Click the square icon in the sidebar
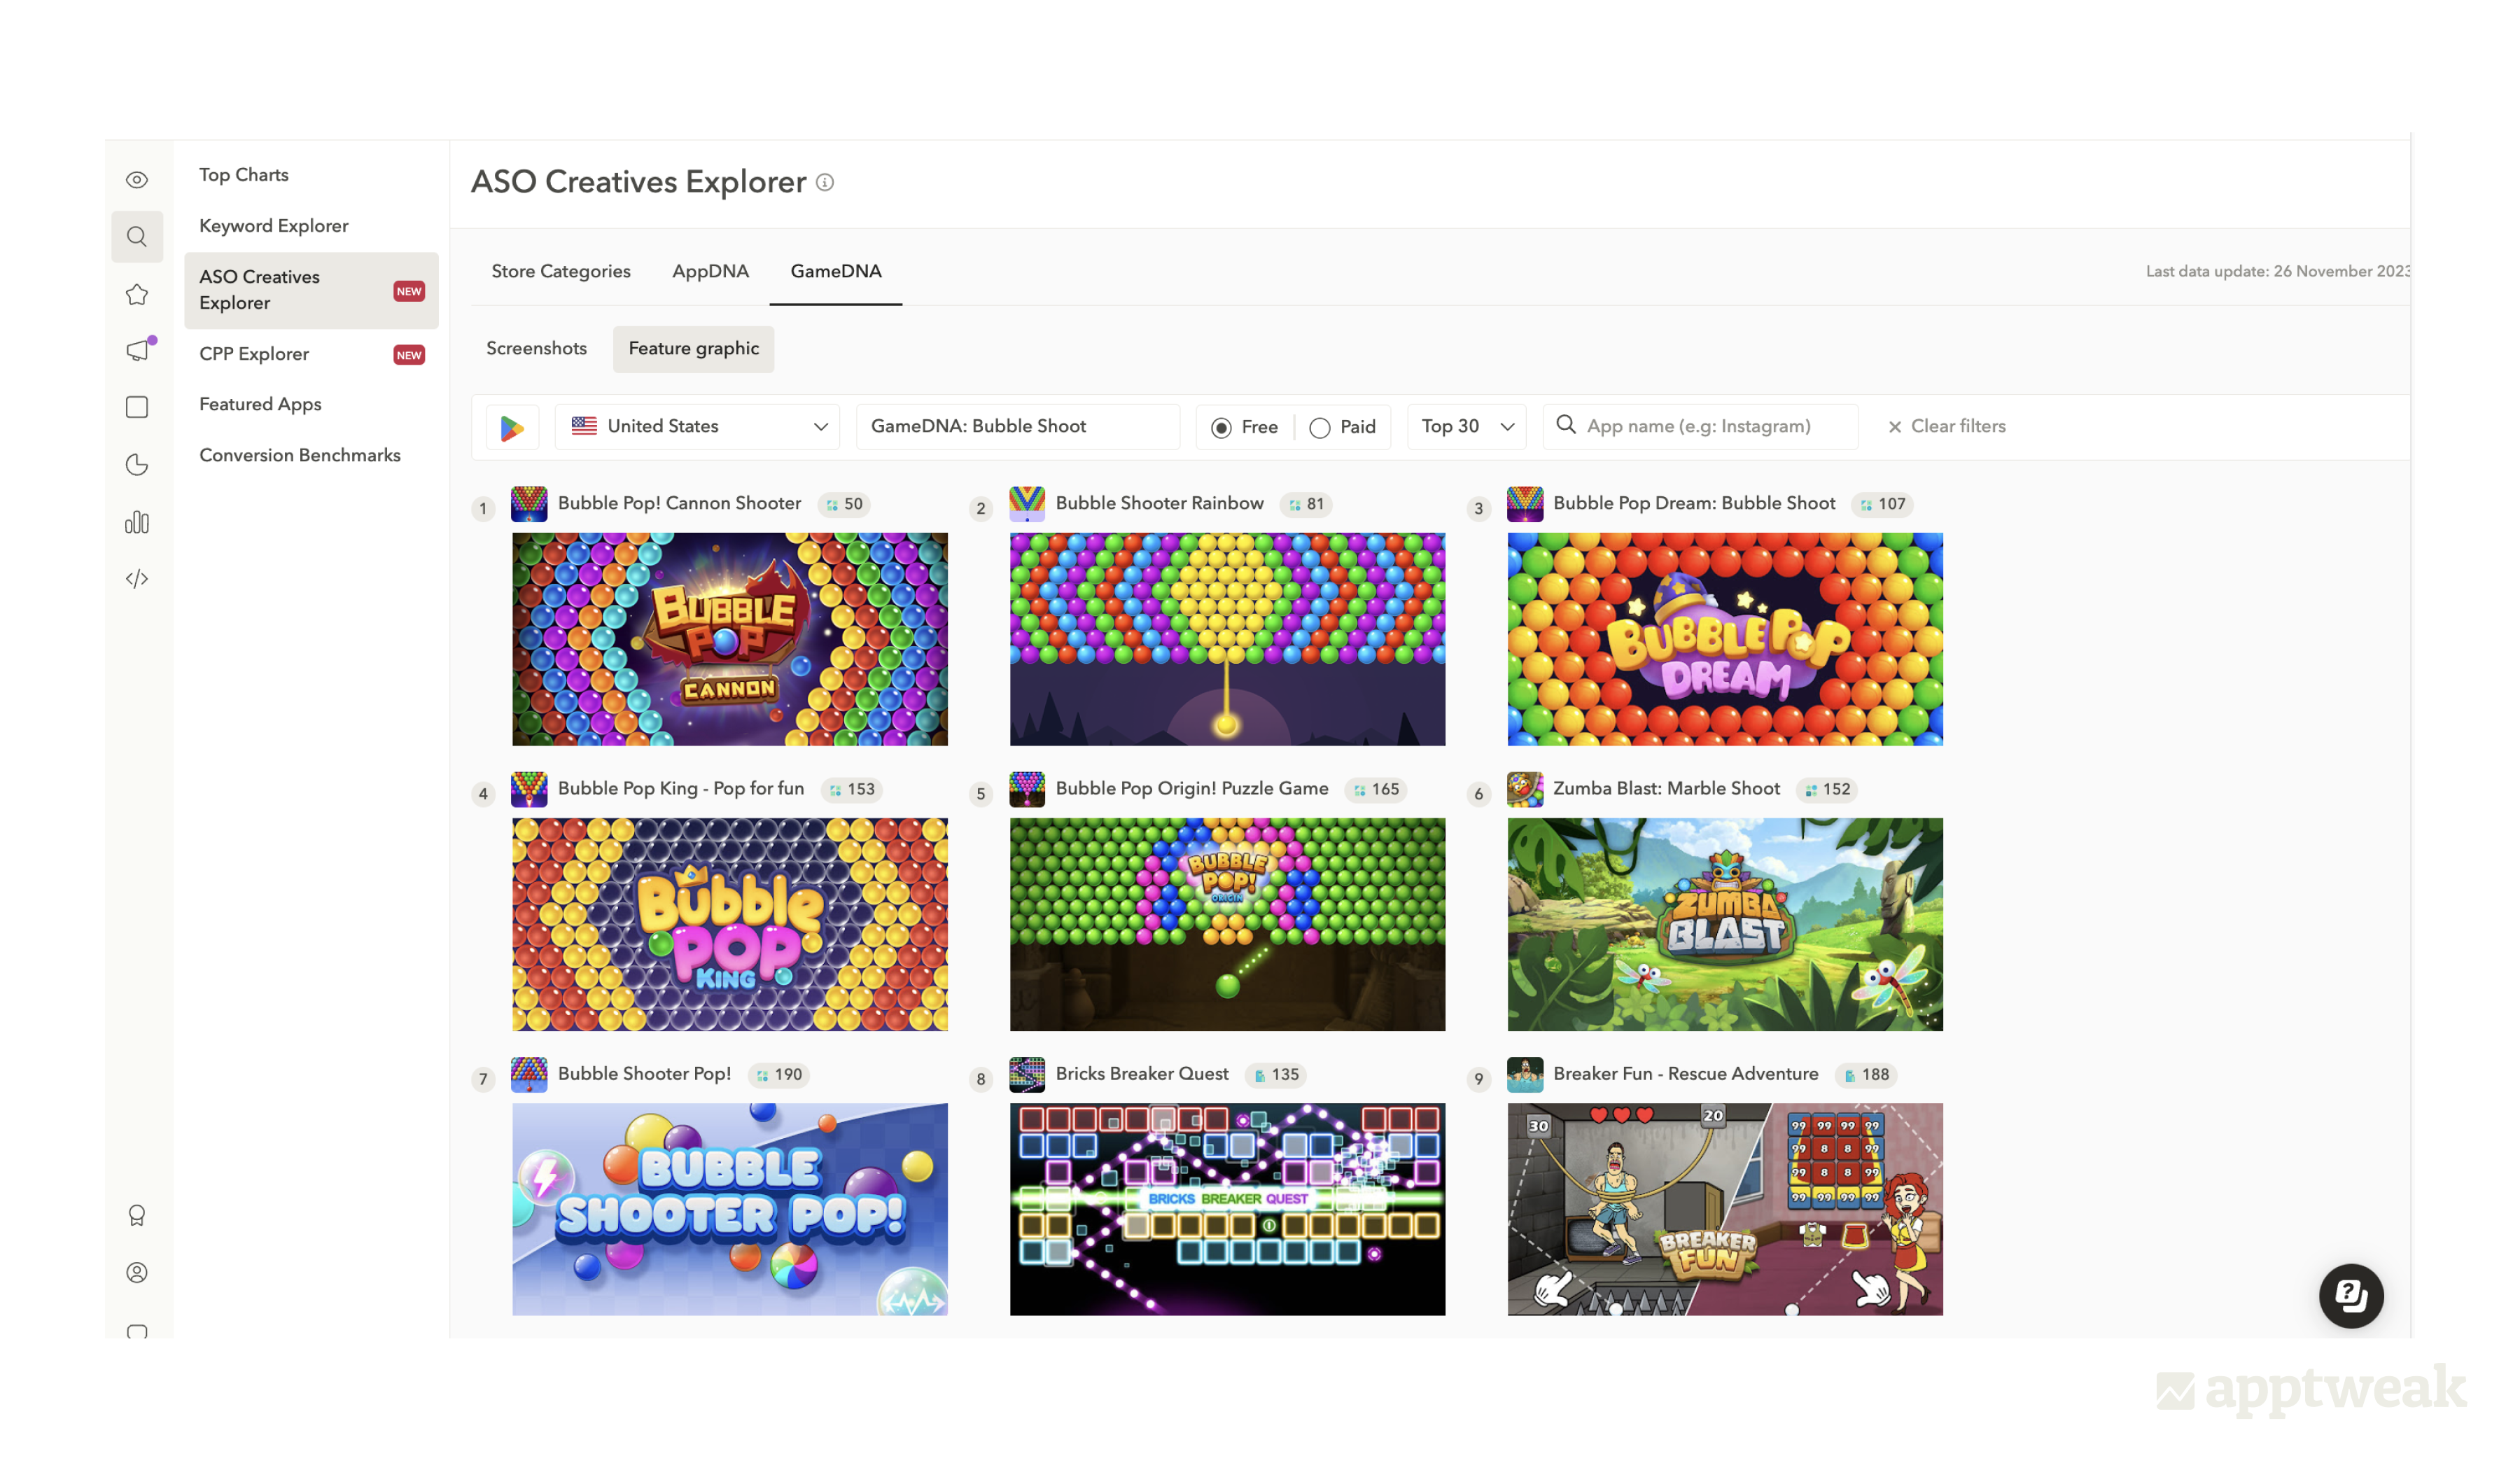 (x=137, y=407)
